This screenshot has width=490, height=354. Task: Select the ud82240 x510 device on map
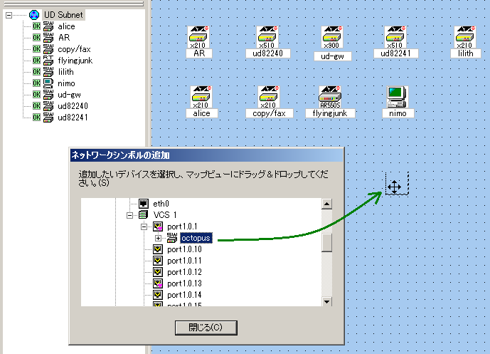267,37
